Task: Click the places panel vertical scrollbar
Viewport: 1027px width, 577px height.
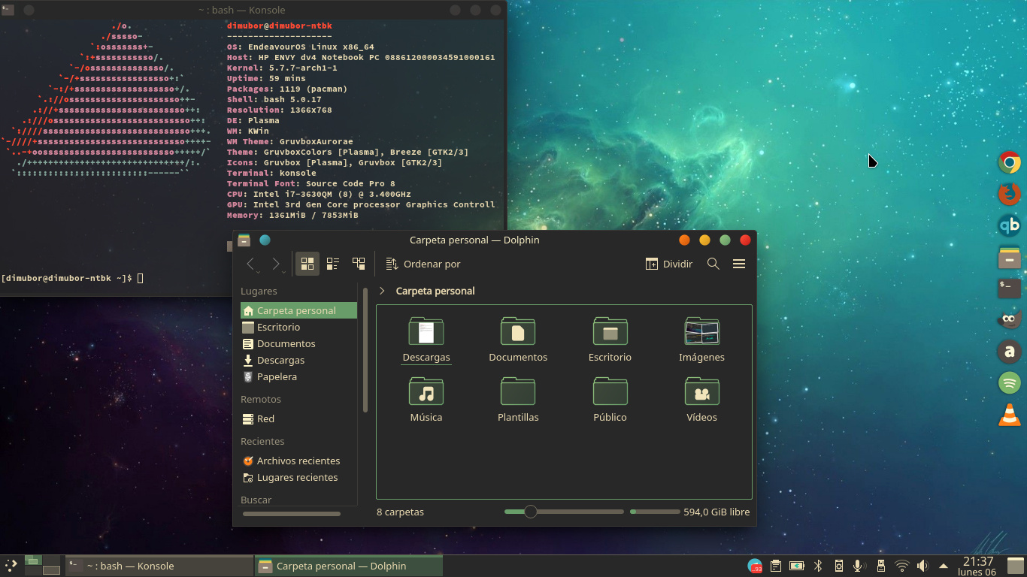Action: click(x=365, y=349)
